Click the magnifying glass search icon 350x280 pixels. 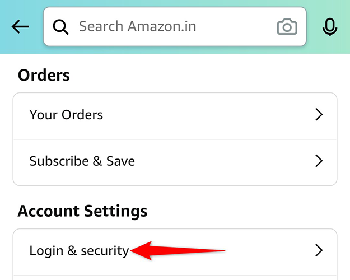(60, 26)
